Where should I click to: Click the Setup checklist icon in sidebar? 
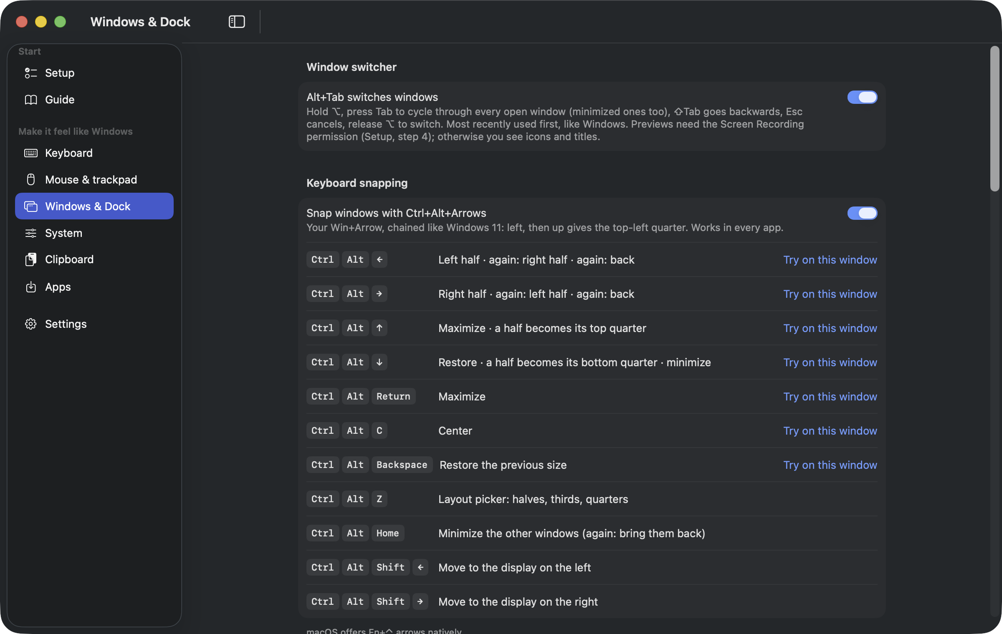[x=31, y=73]
